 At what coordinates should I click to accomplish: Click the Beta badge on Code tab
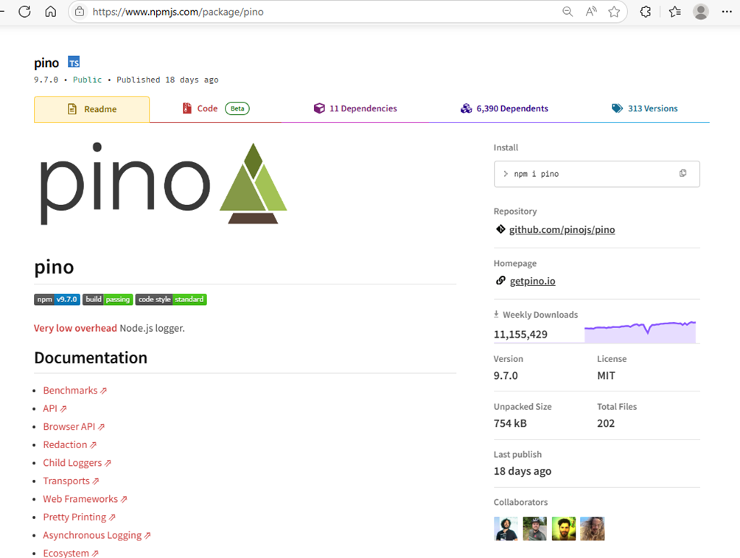237,108
